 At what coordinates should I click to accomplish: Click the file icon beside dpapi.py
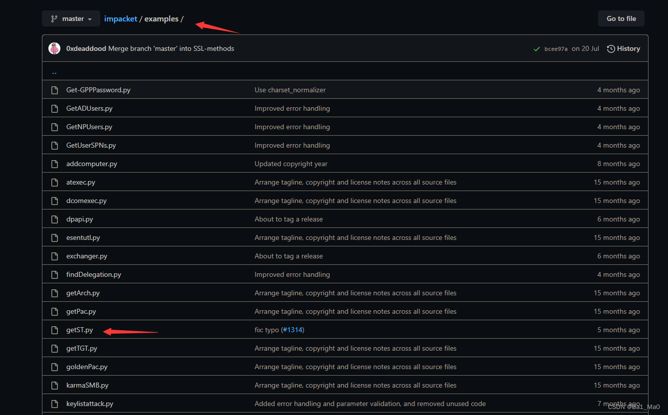point(55,219)
